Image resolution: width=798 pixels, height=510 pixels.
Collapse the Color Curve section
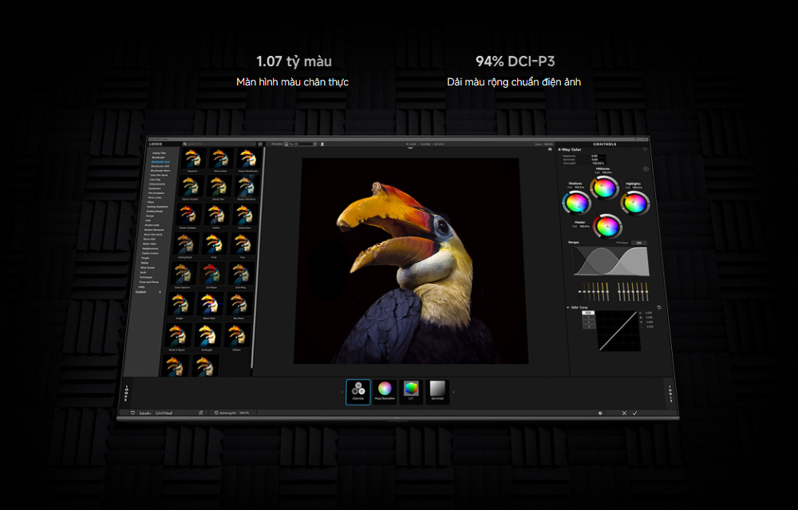[568, 307]
